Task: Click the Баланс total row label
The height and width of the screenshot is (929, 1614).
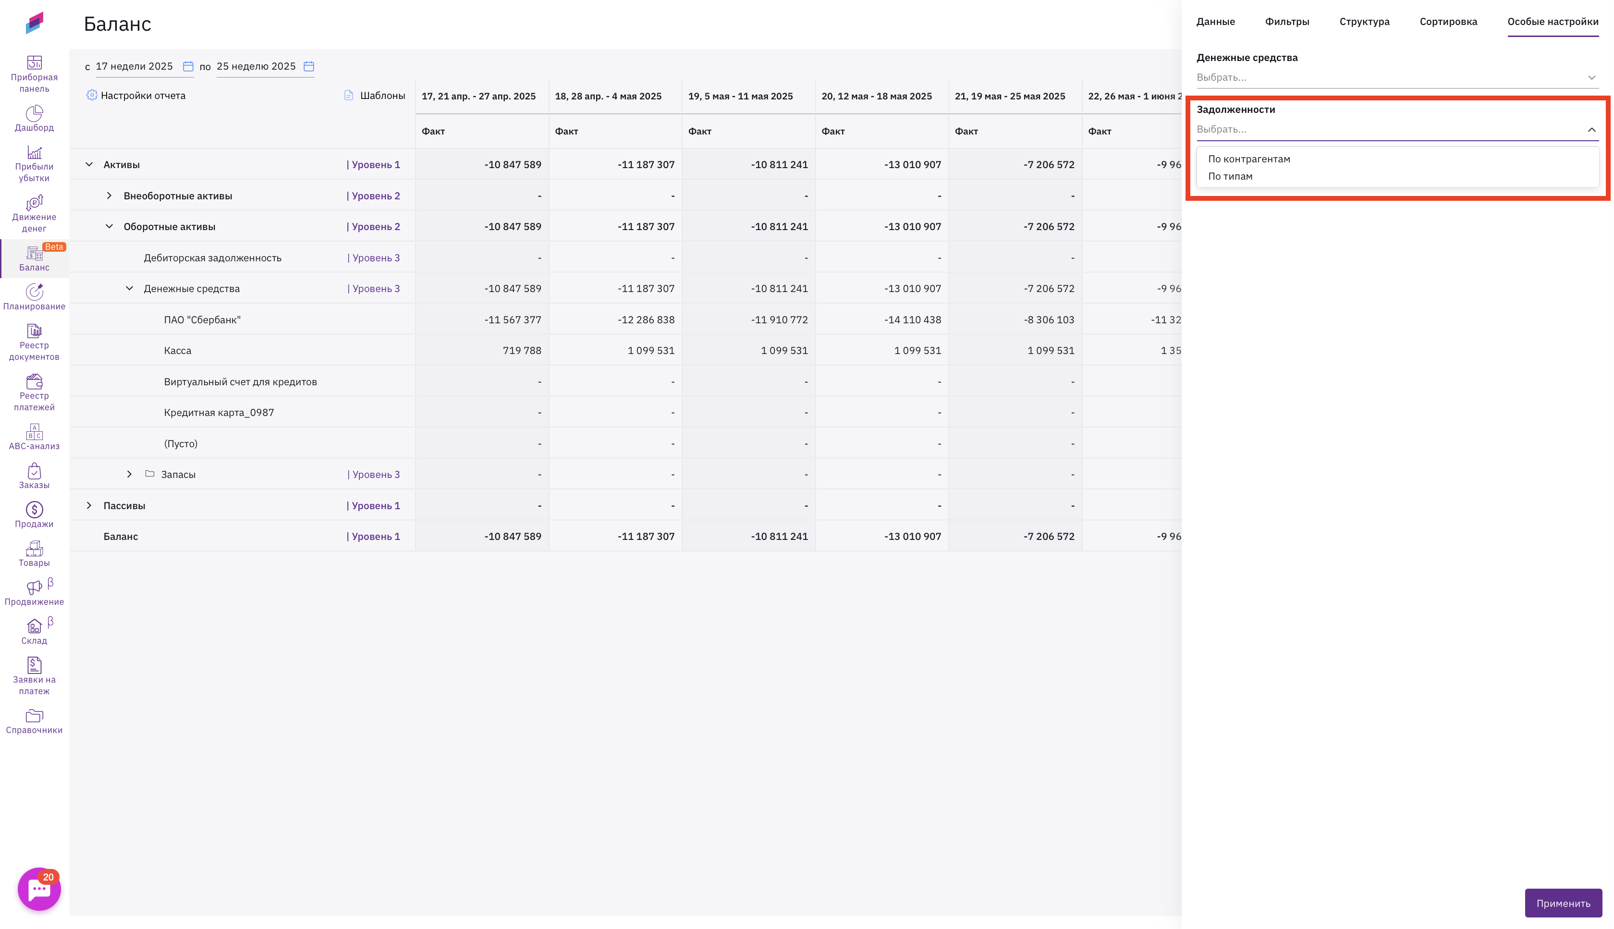Action: (121, 536)
